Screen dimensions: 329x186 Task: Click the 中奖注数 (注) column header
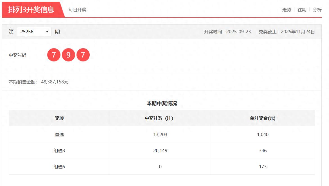pyautogui.click(x=160, y=118)
